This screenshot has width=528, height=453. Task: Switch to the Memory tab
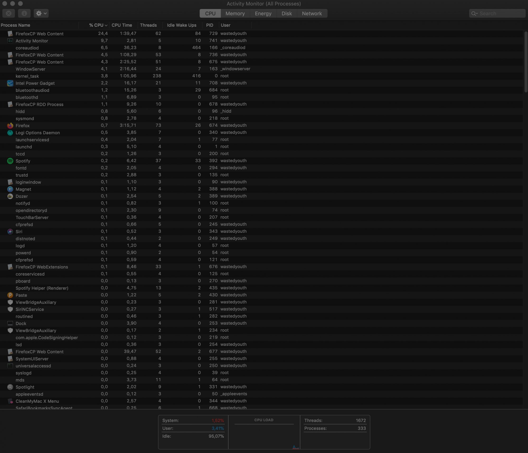(x=235, y=13)
